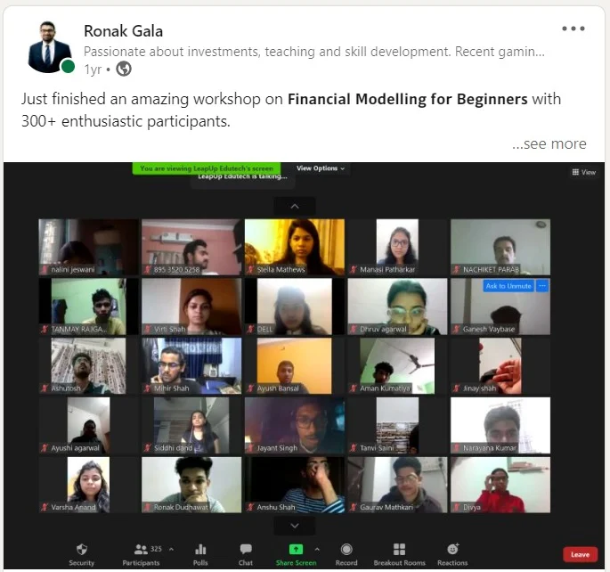Open Breakout Rooms icon
This screenshot has width=610, height=572.
coord(399,549)
